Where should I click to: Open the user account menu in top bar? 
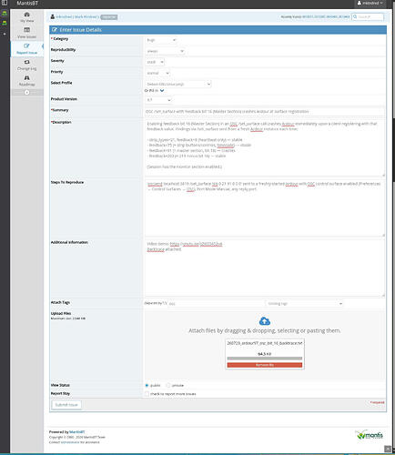tap(370, 3)
